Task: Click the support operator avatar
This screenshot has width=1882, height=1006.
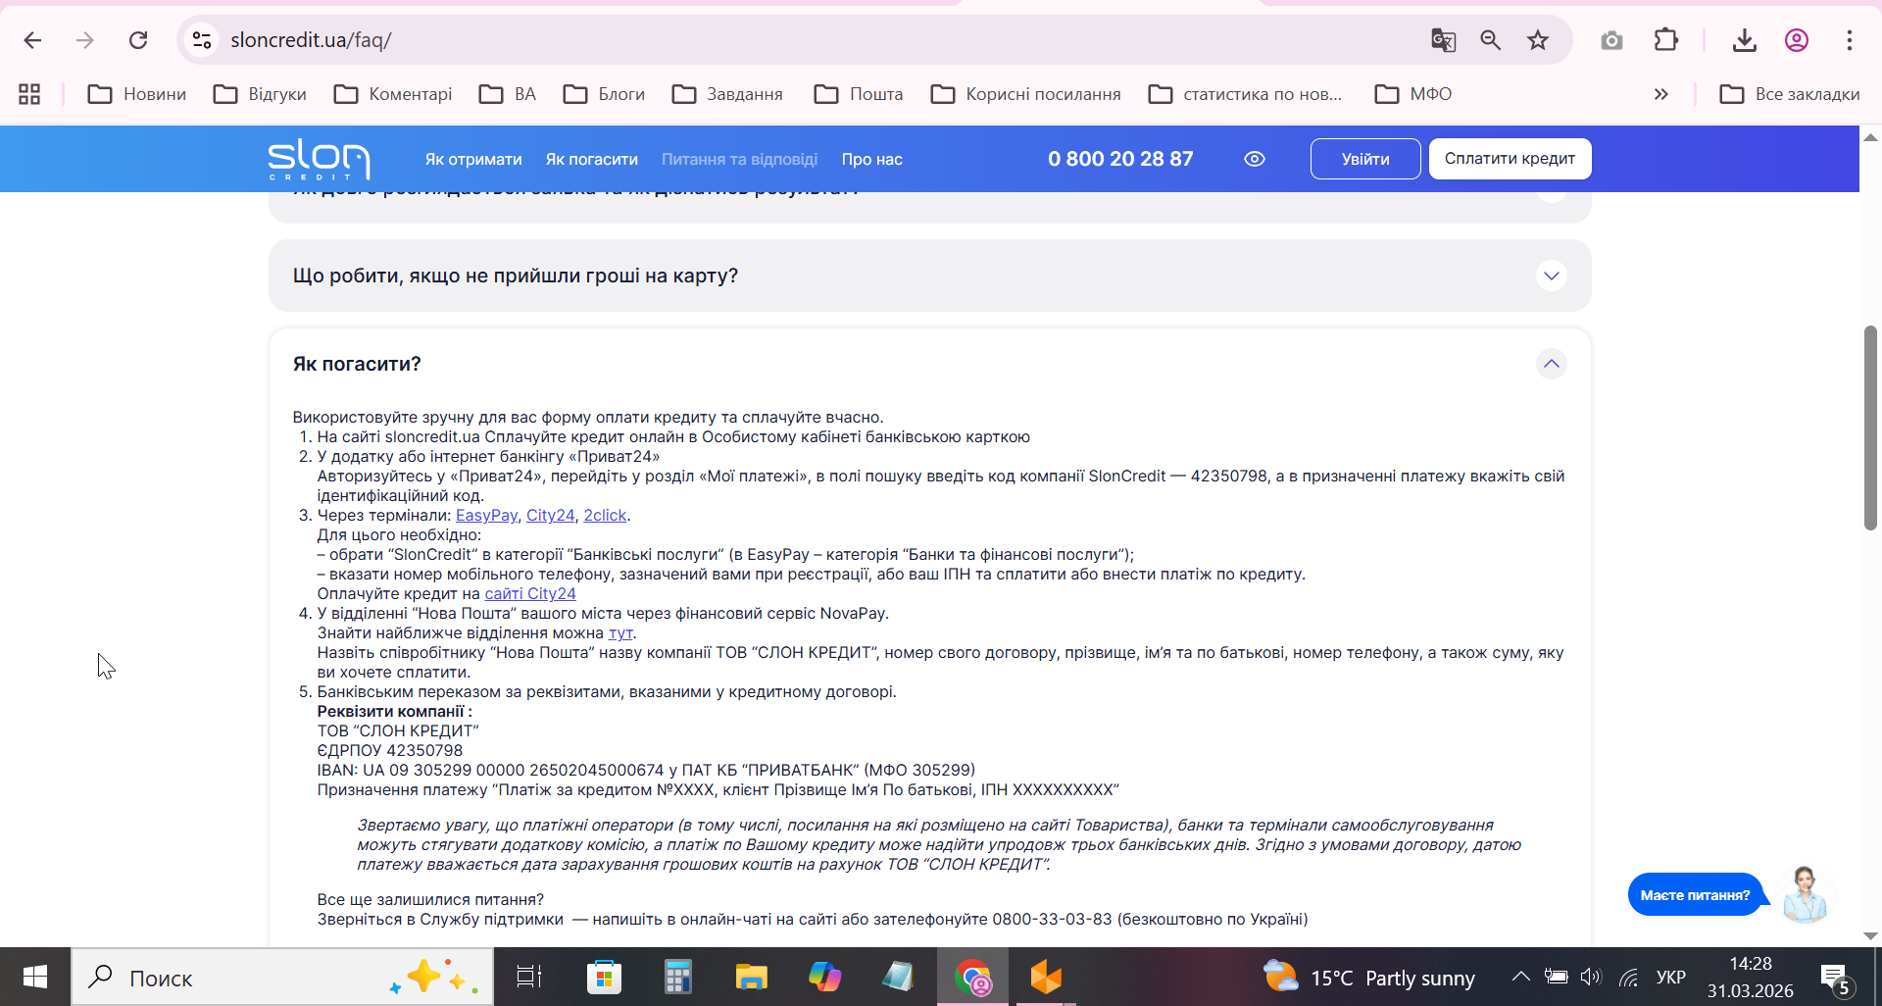Action: point(1804,893)
